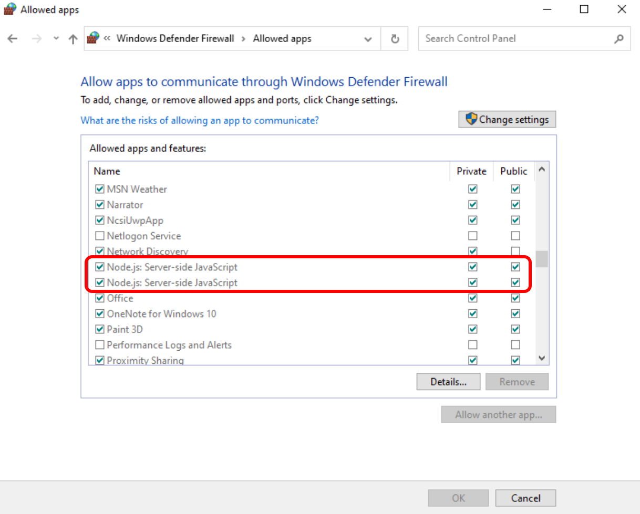
Task: Go up one level with Up arrow
Action: [73, 39]
